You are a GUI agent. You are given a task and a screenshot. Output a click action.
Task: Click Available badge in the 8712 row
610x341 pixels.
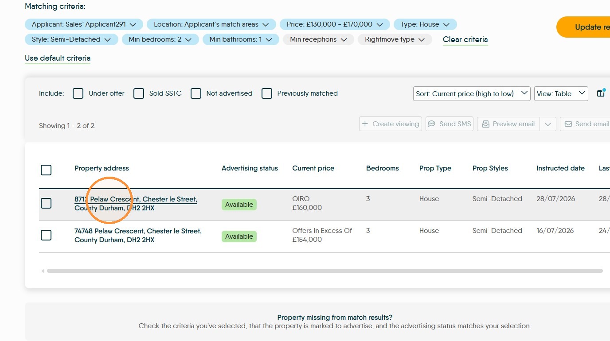pyautogui.click(x=239, y=205)
